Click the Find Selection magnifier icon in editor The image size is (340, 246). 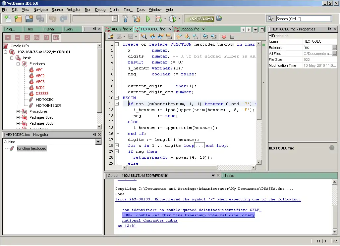(144, 37)
